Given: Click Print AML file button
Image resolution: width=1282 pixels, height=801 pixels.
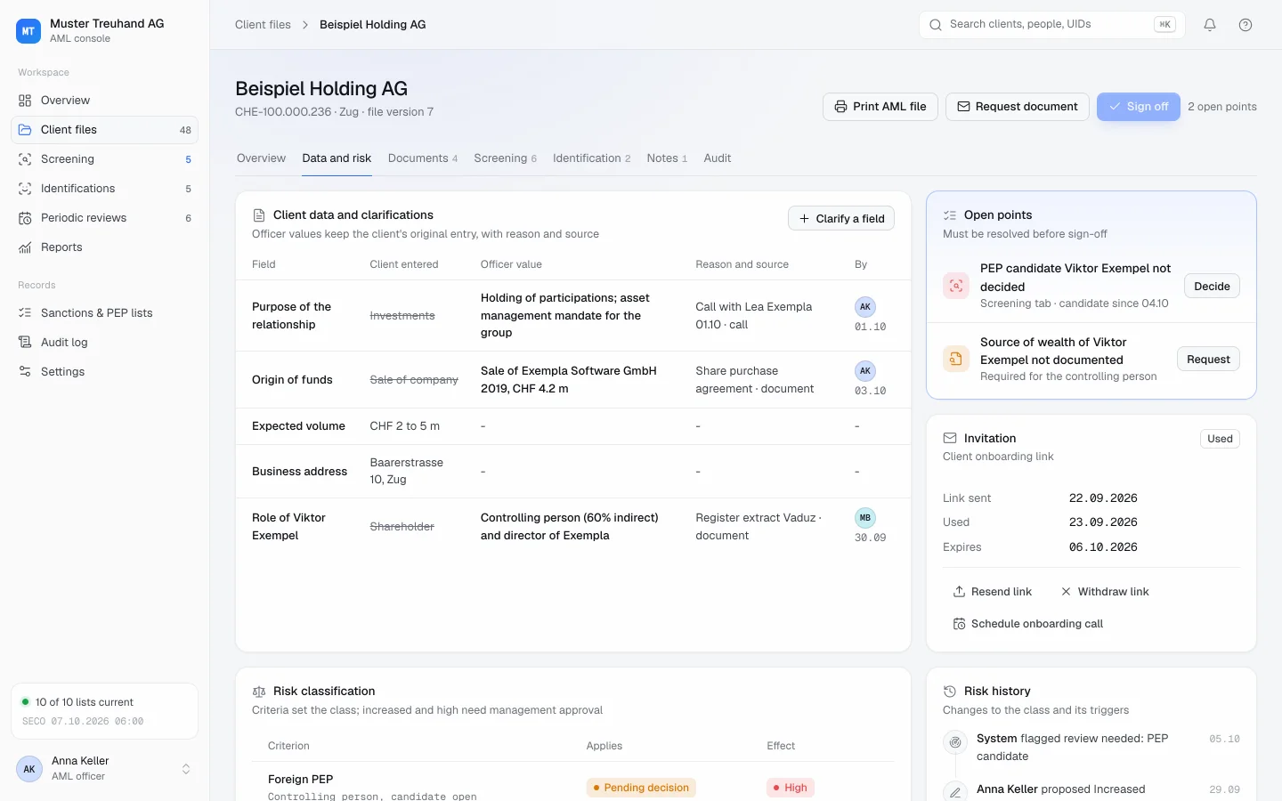Looking at the screenshot, I should (x=880, y=107).
